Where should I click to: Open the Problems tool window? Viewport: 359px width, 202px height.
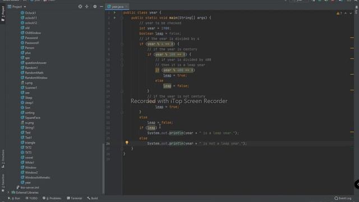(x=52, y=198)
